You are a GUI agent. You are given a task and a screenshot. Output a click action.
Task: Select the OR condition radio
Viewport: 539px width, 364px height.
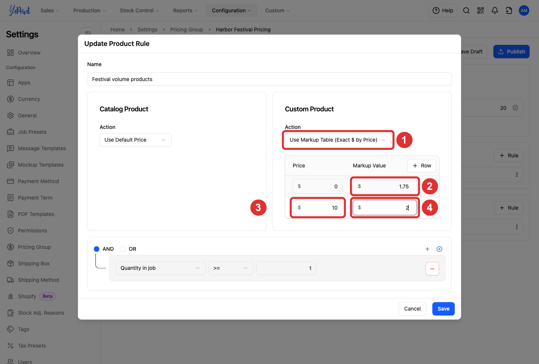pos(123,249)
